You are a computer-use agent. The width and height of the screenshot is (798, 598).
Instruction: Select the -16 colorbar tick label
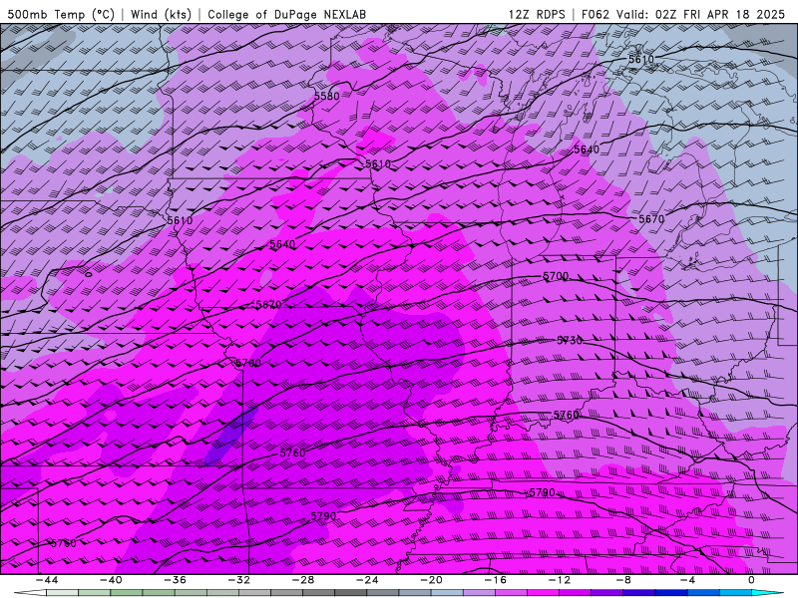coord(496,580)
